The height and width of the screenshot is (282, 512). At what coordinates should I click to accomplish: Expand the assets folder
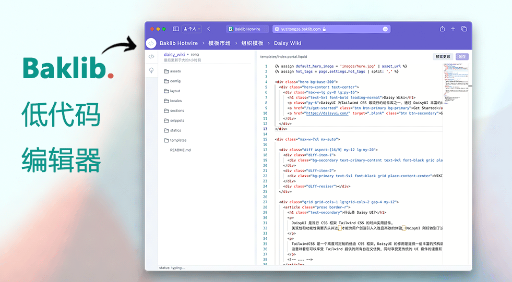(x=172, y=71)
